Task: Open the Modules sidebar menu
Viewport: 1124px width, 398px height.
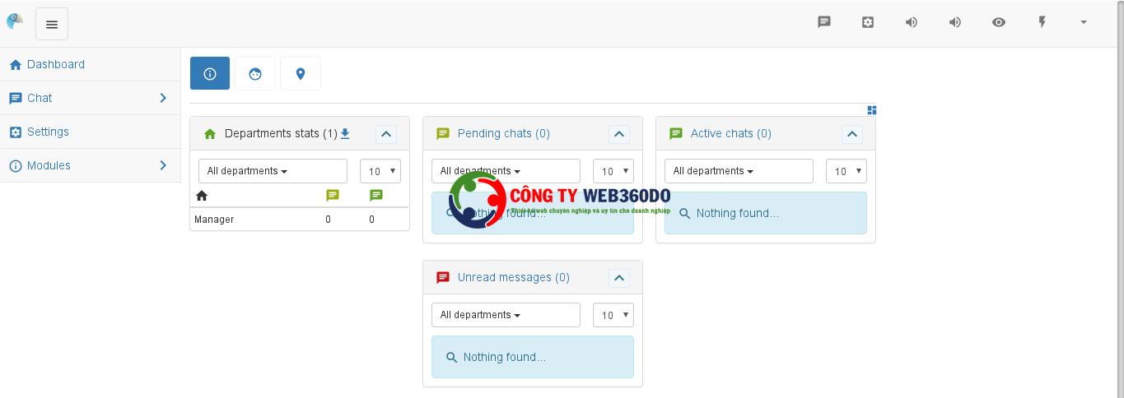Action: [x=91, y=165]
